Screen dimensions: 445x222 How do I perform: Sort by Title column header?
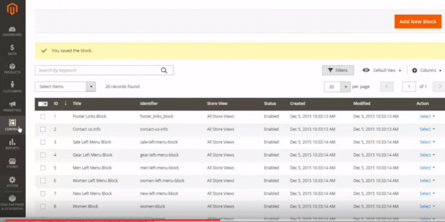77,104
